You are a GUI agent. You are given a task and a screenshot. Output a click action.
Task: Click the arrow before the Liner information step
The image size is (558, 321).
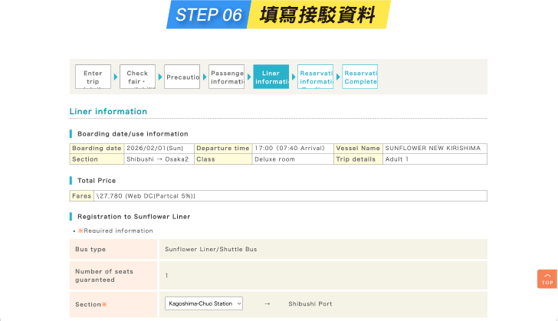(249, 77)
